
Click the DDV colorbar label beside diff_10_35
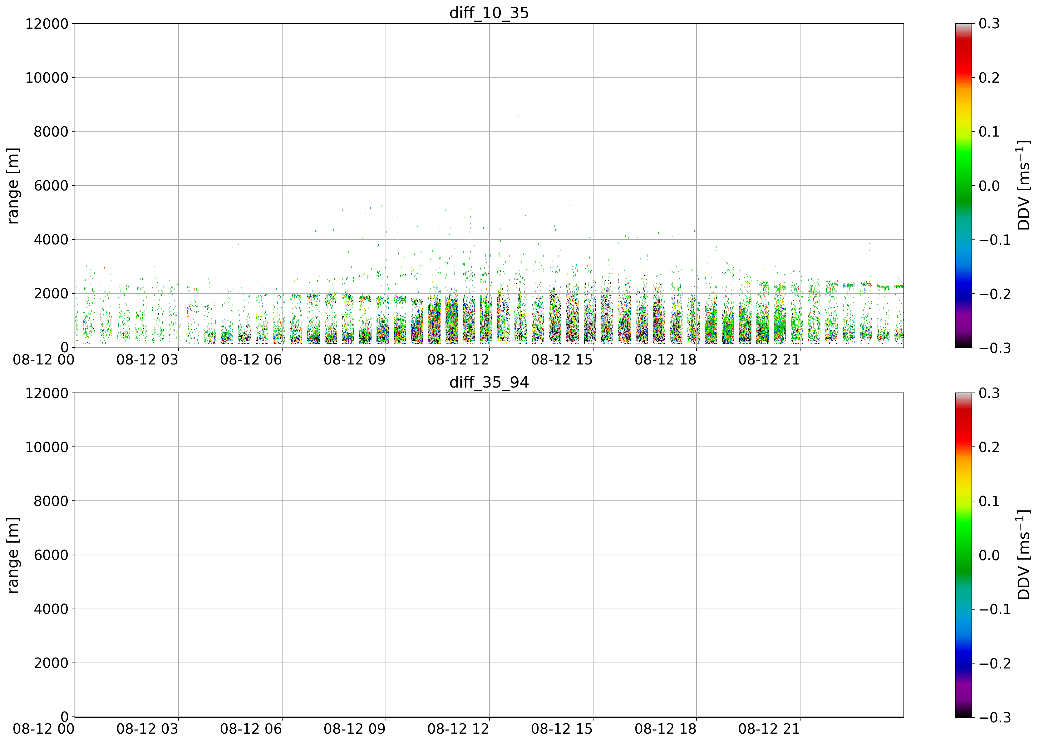tap(1023, 185)
